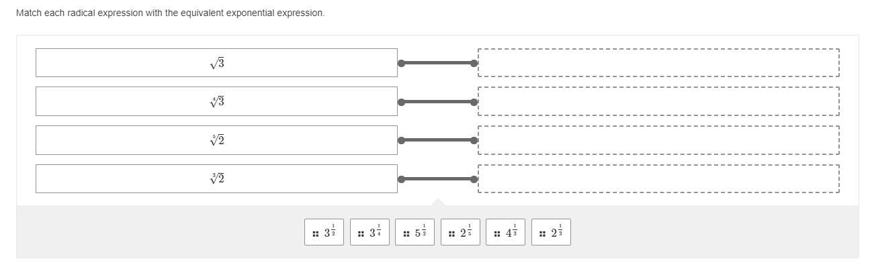
Task: Choose the answer tile 2 to the 1/5
Action: (460, 232)
